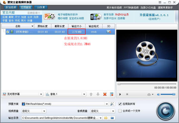Click the 压缩 FAQ link
Viewport: 179px width, 123px height.
click(5, 17)
